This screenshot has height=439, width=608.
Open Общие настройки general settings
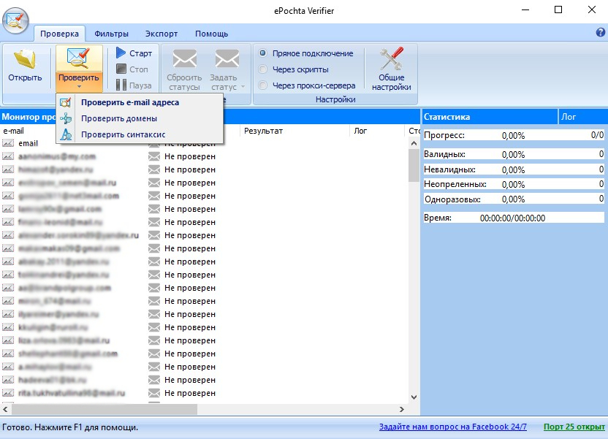(x=391, y=69)
